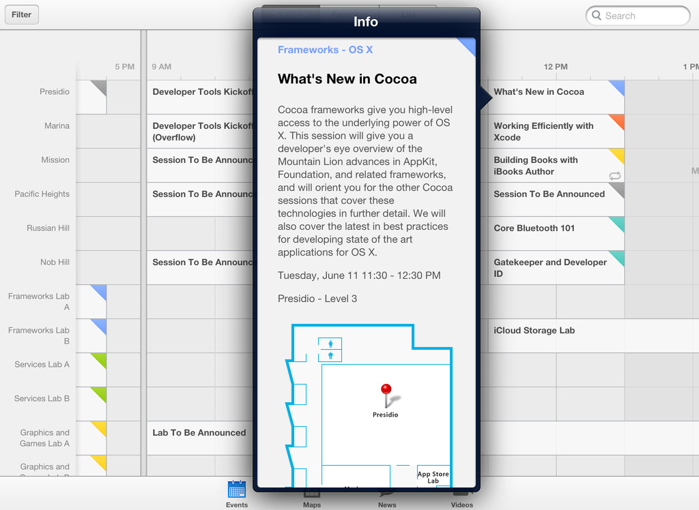Select the Marina room label
The image size is (699, 510).
coord(57,126)
